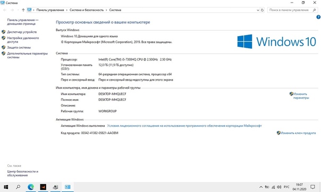Open Центр безопасности и обслуживания link
Screen dimensions: 321x192
click(23, 173)
